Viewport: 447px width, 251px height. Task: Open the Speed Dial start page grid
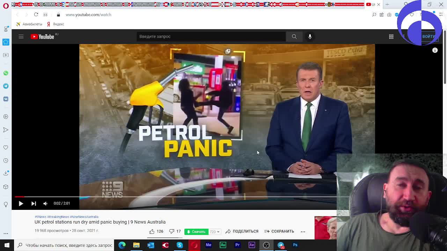tap(45, 15)
